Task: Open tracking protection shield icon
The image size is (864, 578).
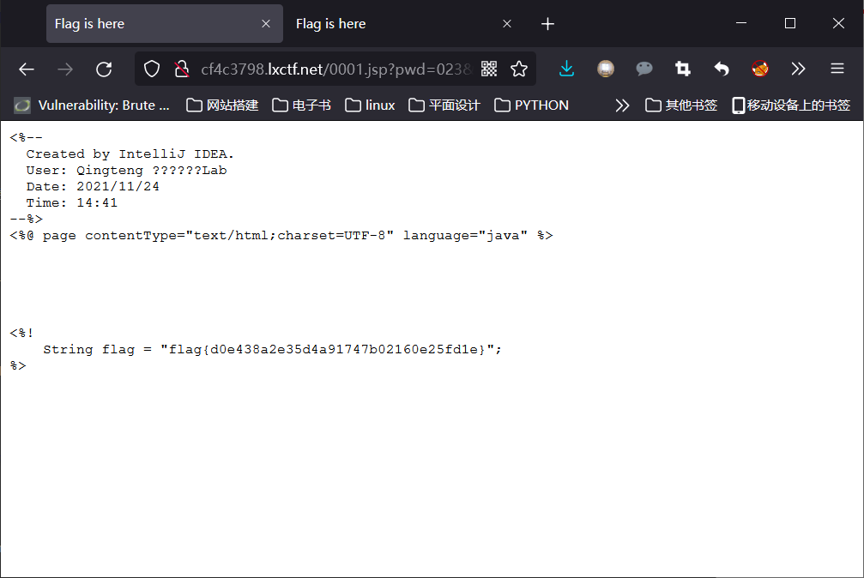Action: pyautogui.click(x=152, y=69)
